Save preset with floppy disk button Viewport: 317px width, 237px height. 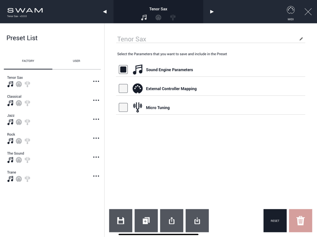tap(121, 221)
